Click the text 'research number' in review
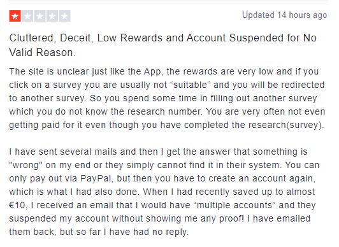The width and height of the screenshot is (339, 247). [x=164, y=111]
